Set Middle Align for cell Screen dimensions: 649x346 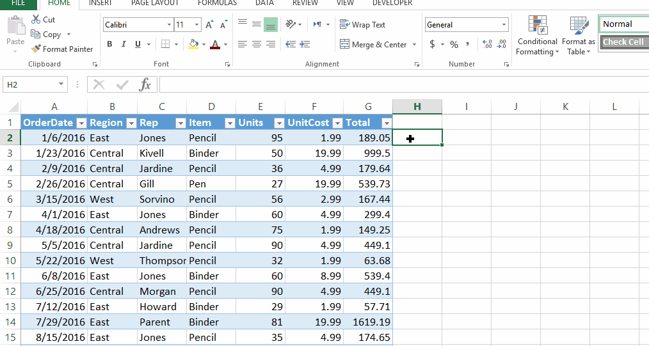[x=257, y=24]
